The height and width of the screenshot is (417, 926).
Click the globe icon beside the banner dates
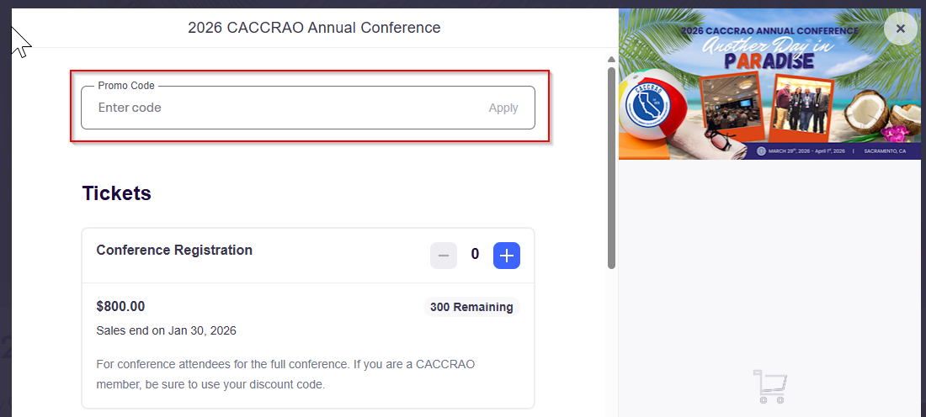point(762,151)
